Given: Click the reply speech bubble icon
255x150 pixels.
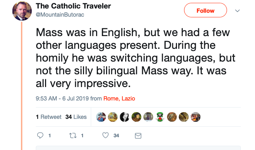Looking at the screenshot, I should click(x=40, y=135).
